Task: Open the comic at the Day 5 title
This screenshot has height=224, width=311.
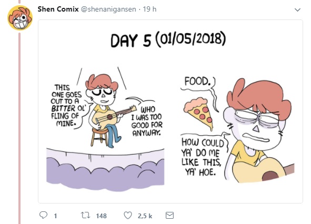Action: point(168,40)
